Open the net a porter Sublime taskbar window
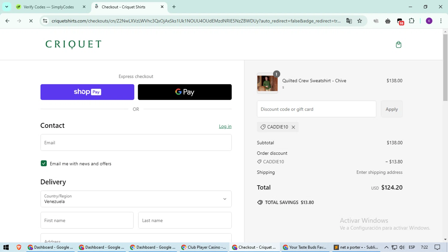Viewport: 448px width, 252px height. [x=356, y=247]
